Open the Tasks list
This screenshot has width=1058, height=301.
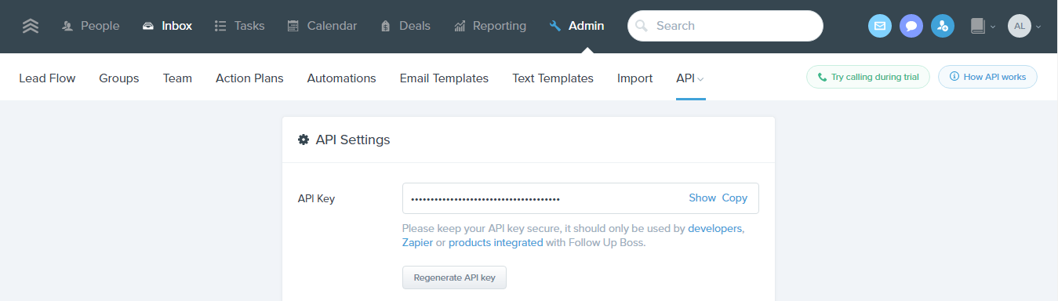(240, 26)
